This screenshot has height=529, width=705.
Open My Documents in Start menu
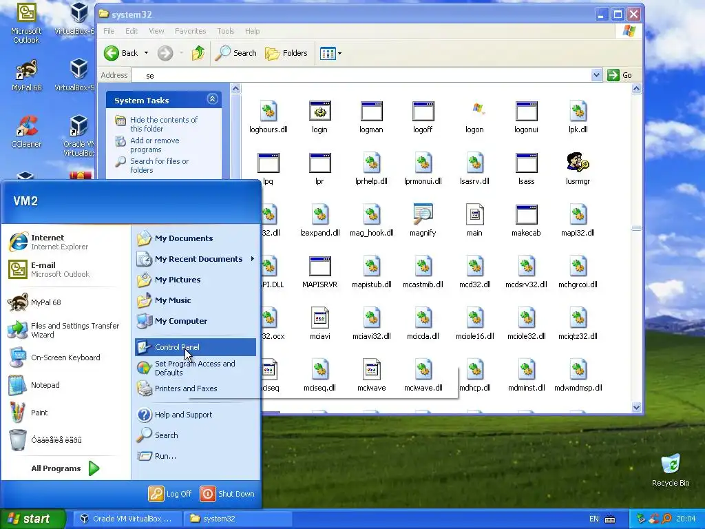point(195,238)
